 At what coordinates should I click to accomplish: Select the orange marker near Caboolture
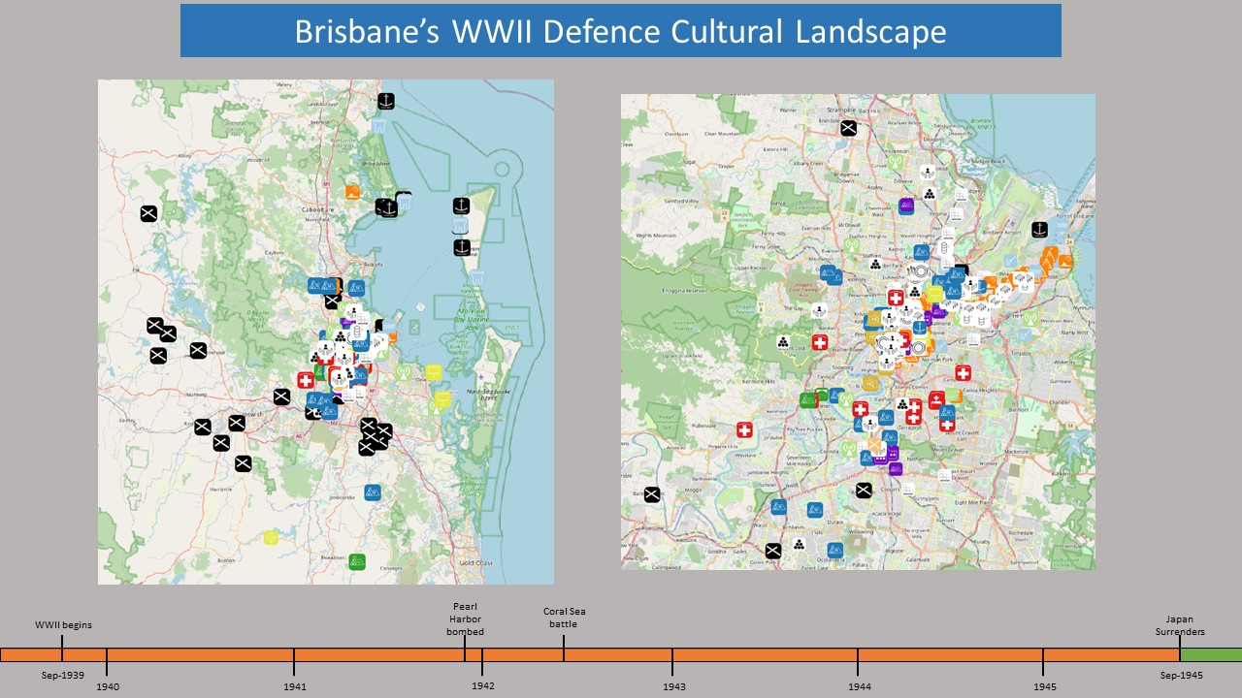point(353,191)
